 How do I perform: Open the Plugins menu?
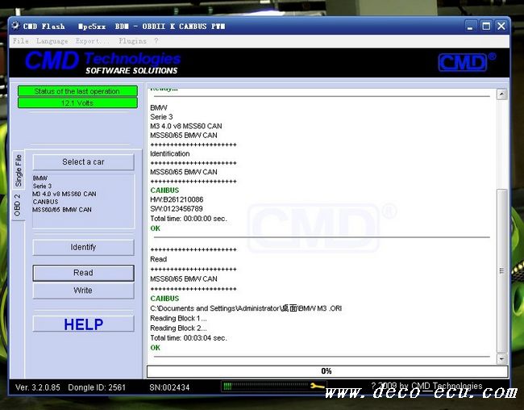133,41
